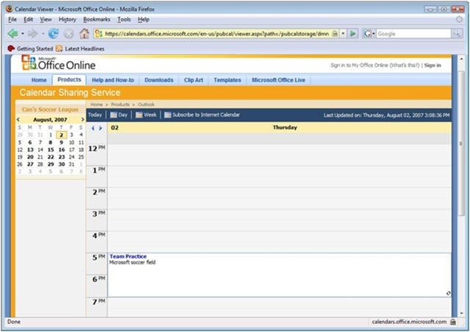Open the back button history dropdown arrow
This screenshot has height=332, width=470.
click(x=23, y=34)
